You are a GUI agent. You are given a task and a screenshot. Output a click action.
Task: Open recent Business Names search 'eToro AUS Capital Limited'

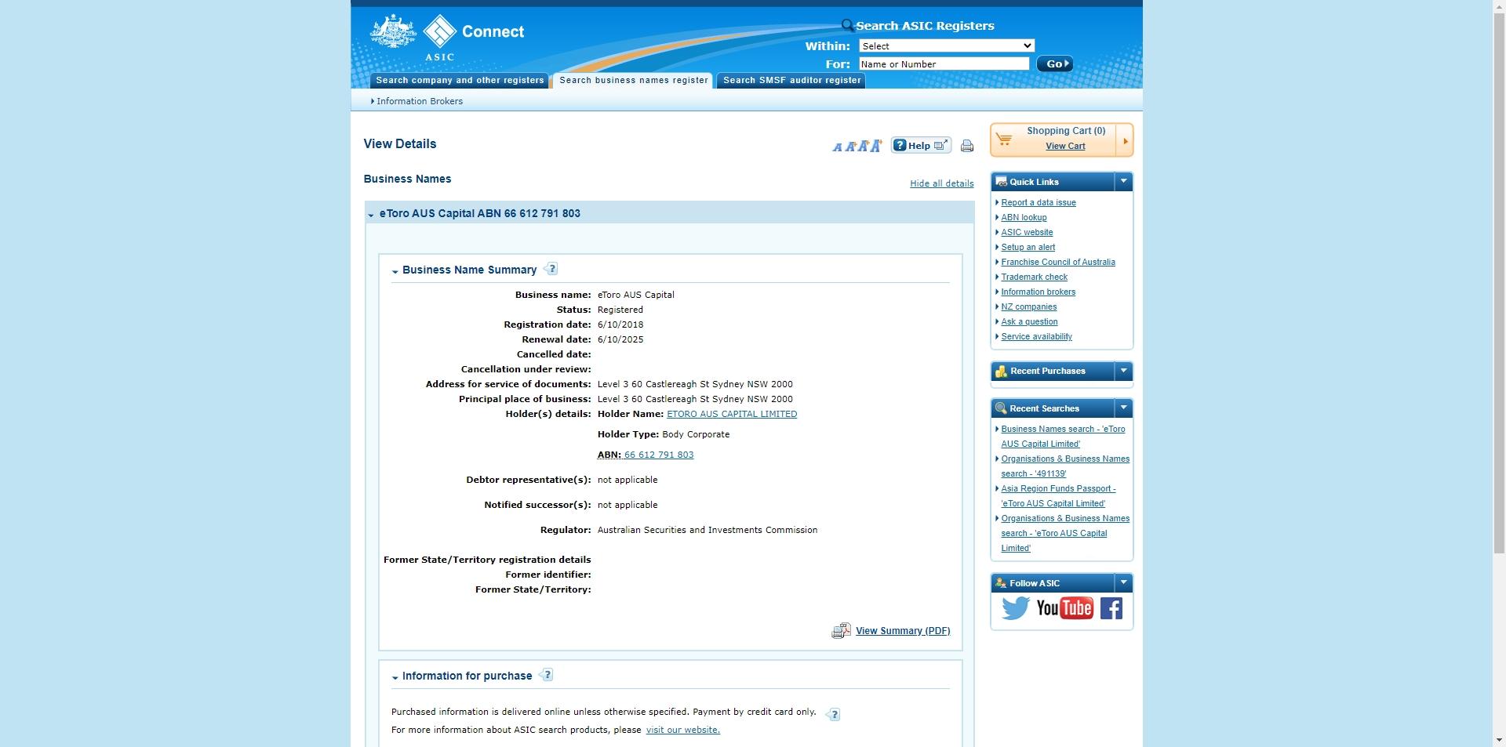click(x=1063, y=437)
